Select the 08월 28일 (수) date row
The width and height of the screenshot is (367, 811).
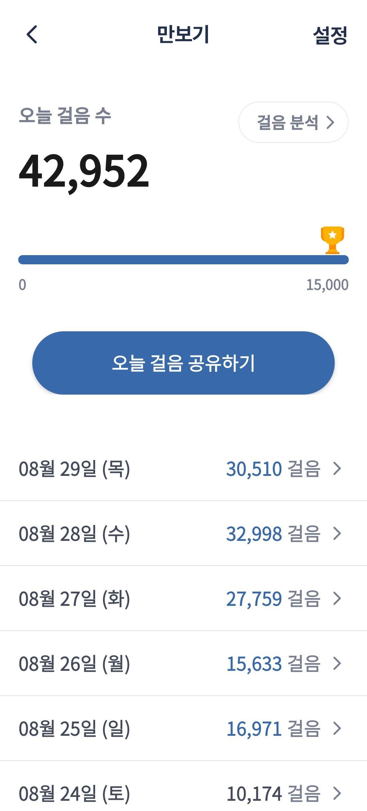coord(183,533)
